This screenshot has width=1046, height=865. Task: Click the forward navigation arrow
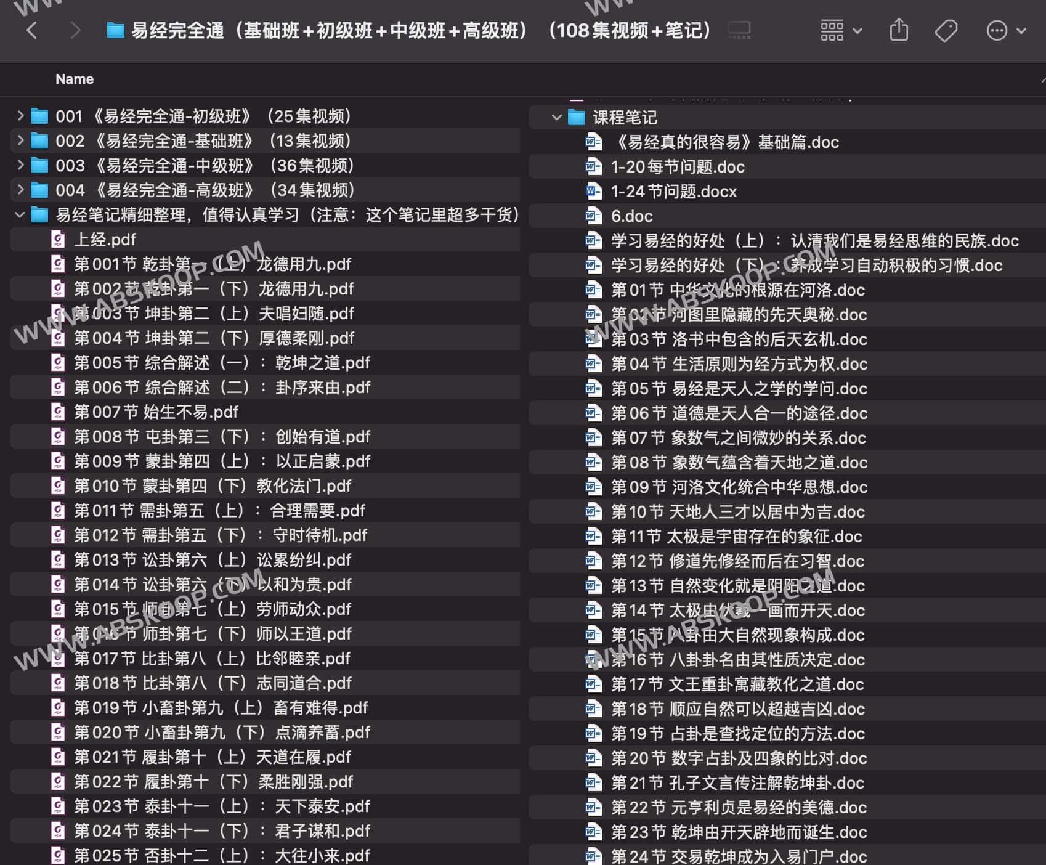(75, 30)
